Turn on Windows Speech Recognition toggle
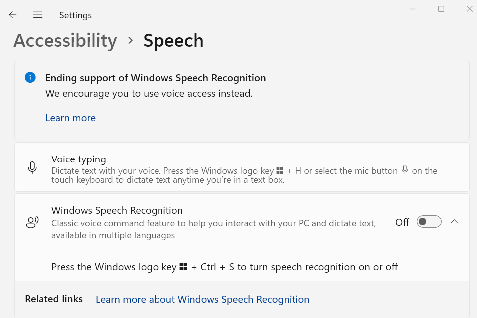 [429, 221]
